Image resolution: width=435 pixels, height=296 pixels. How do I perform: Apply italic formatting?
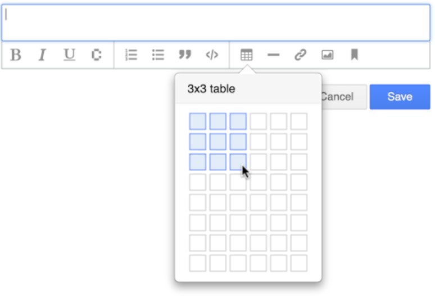pyautogui.click(x=42, y=55)
